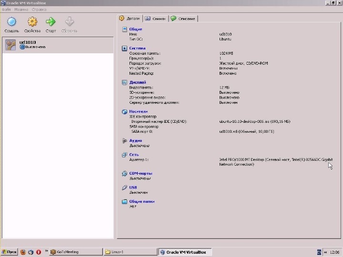Screen dimensions: 343x257
Task: Open Свойства (Settings) gear icon
Action: [32, 22]
